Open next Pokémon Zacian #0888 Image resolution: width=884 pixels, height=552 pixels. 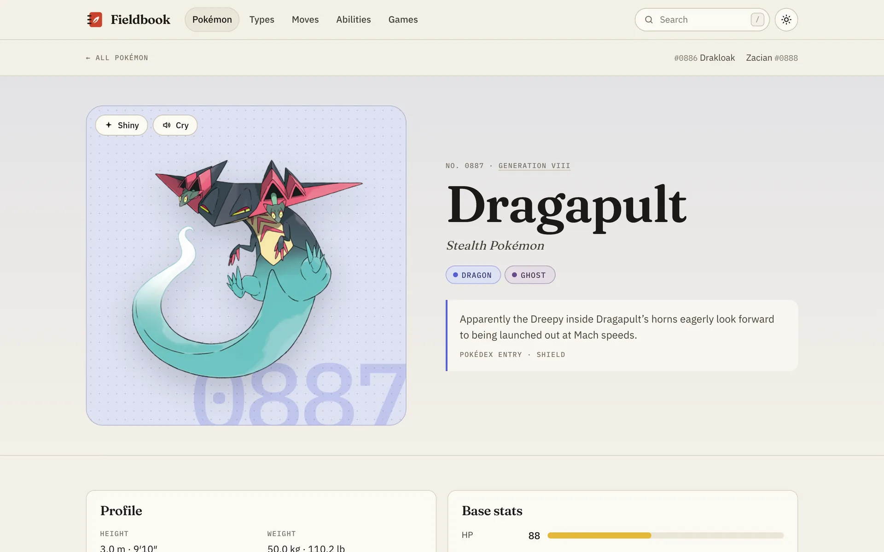(x=772, y=57)
